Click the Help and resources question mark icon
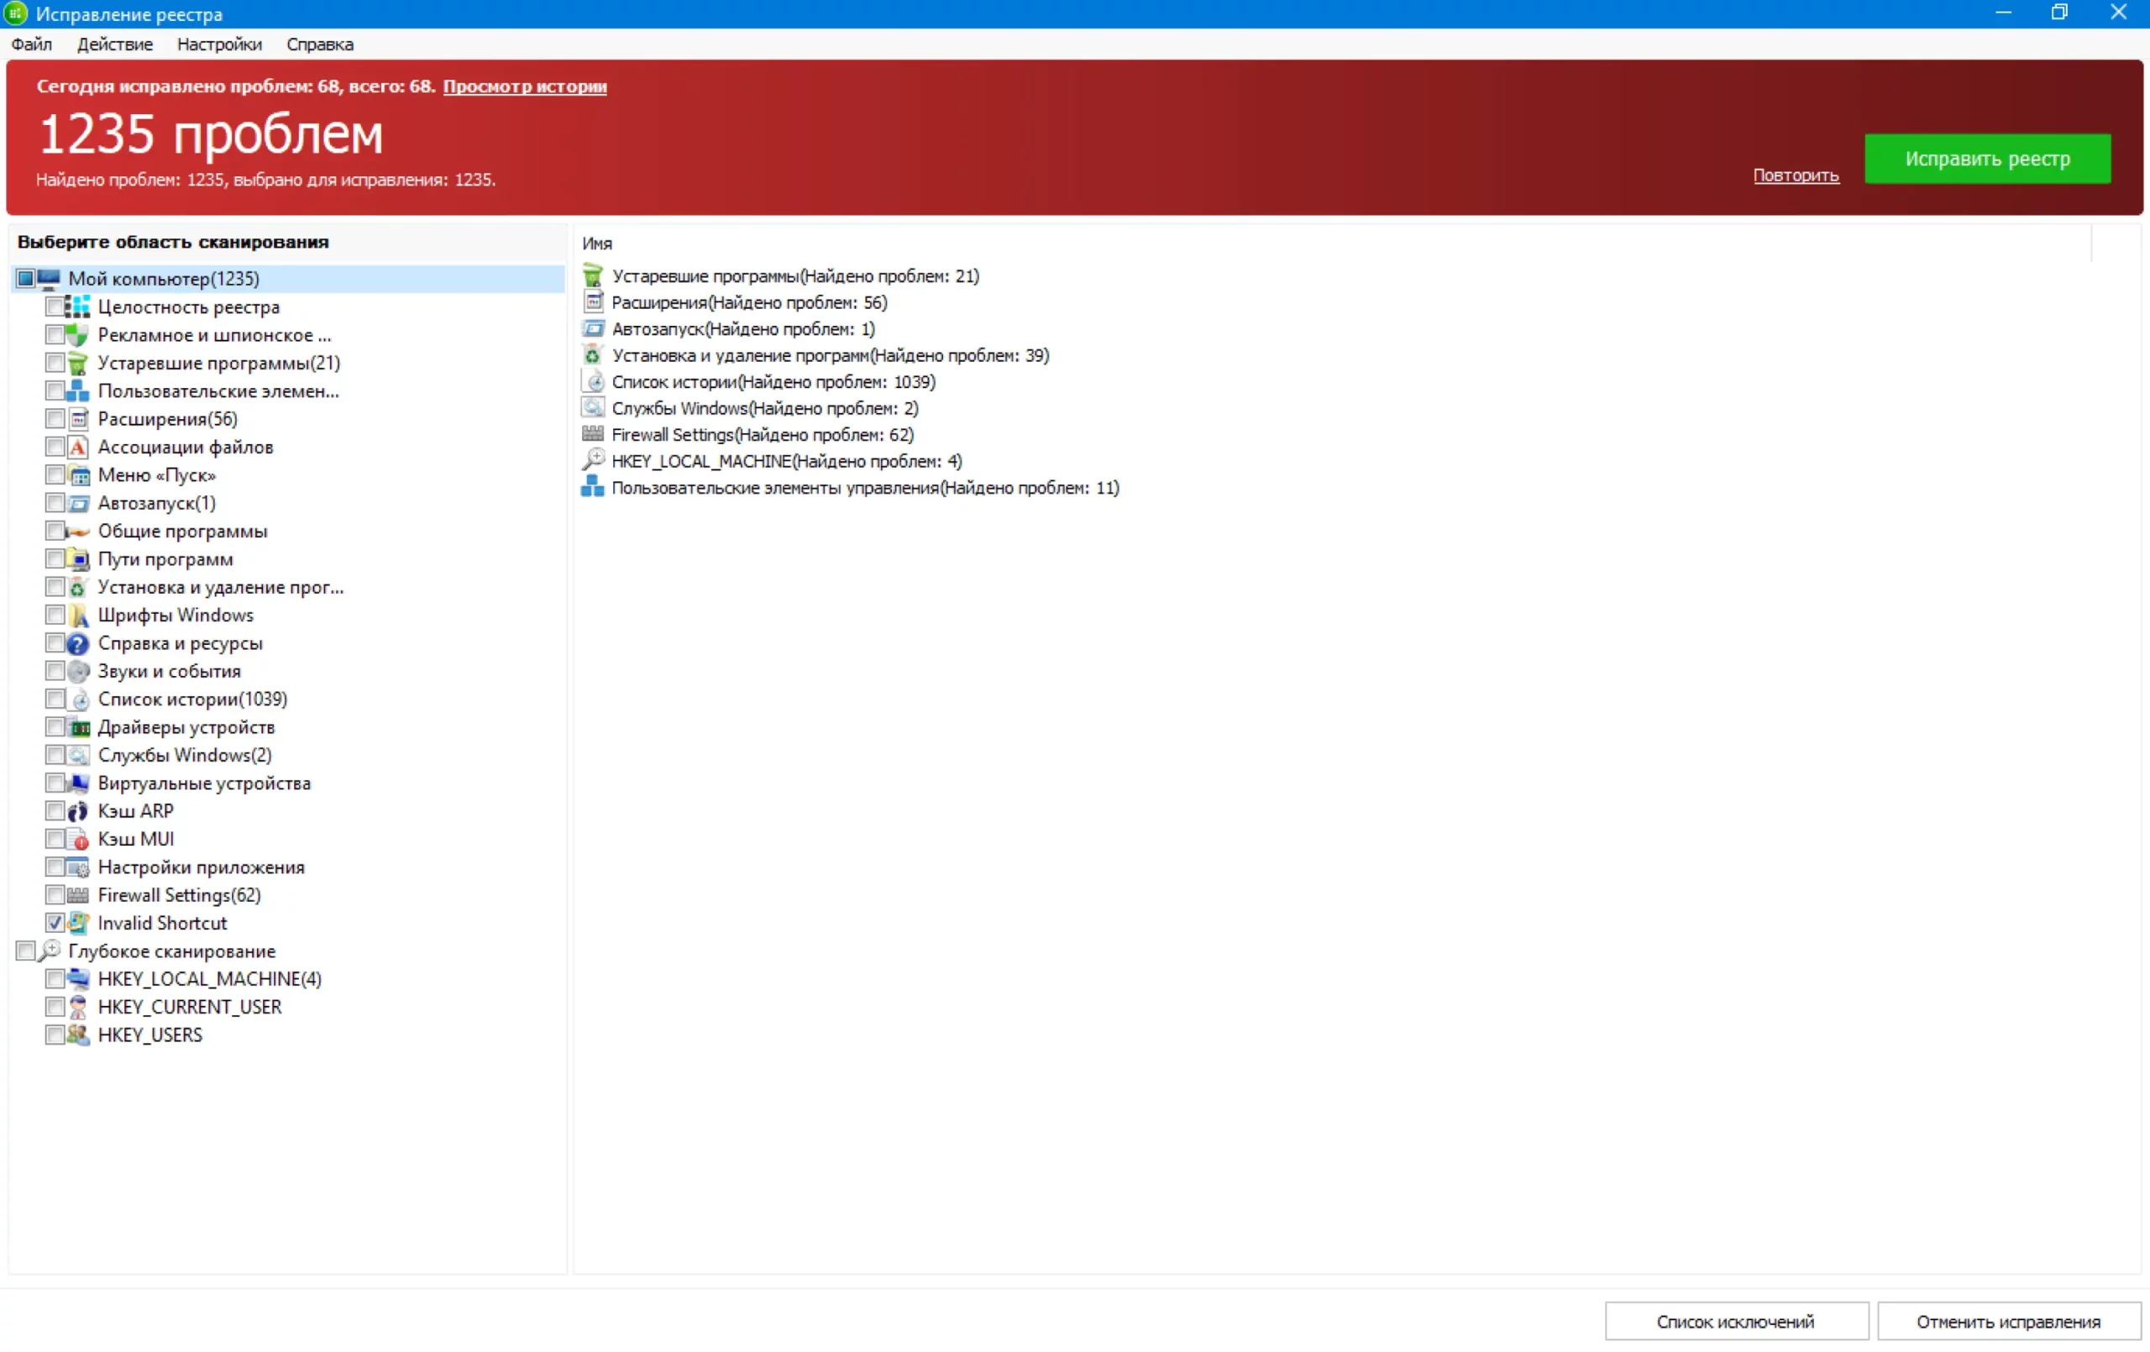The width and height of the screenshot is (2150, 1352). pyautogui.click(x=79, y=643)
